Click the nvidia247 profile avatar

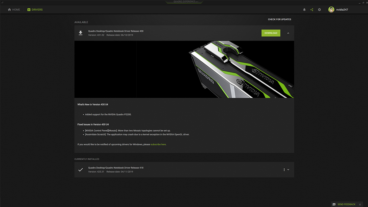pos(331,10)
